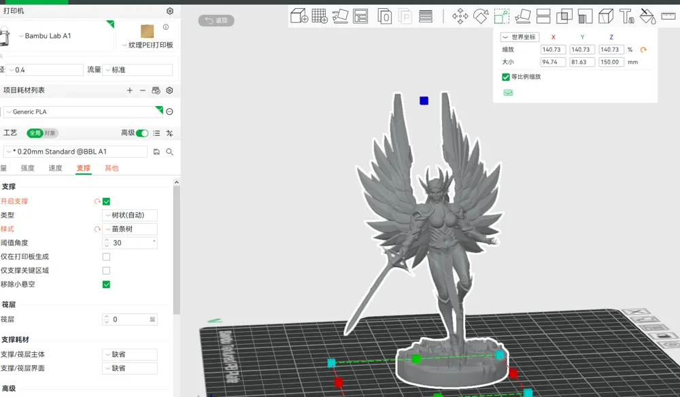Viewport: 680px width, 397px height.
Task: Click the search settings magnifier icon
Action: [169, 152]
